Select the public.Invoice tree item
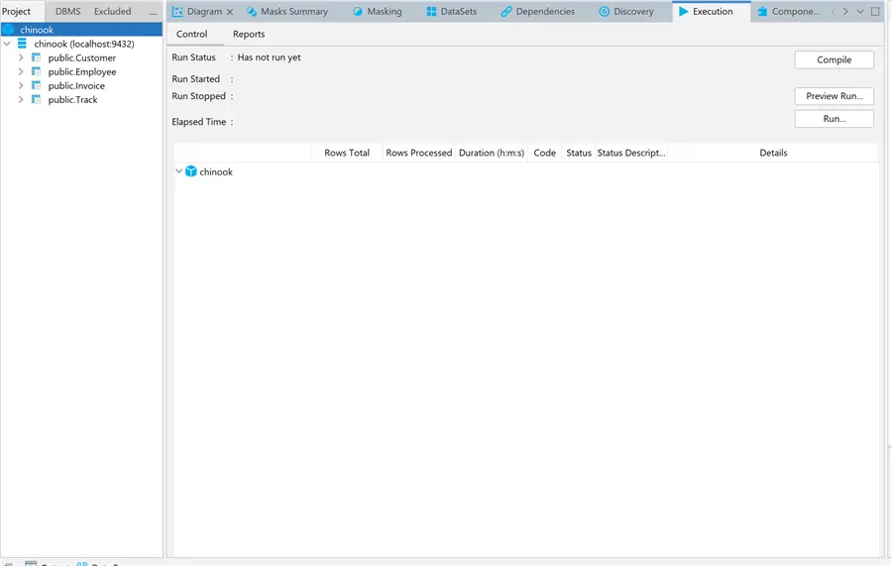This screenshot has height=566, width=892. point(76,85)
